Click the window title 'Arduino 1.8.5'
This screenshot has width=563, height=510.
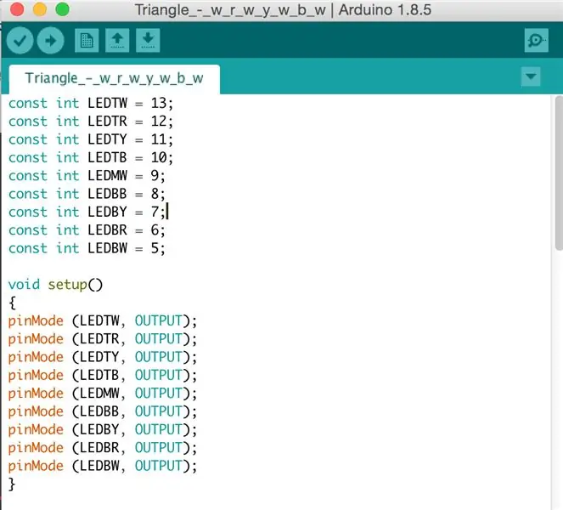point(385,9)
